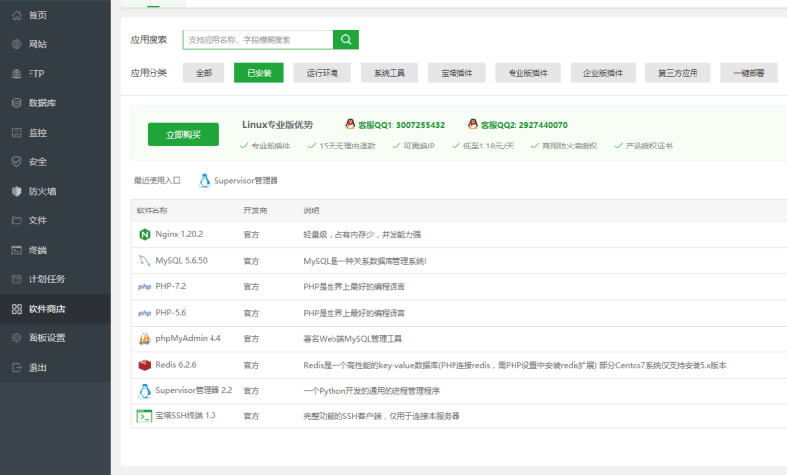
Task: Click the green search magnifier button
Action: click(346, 39)
